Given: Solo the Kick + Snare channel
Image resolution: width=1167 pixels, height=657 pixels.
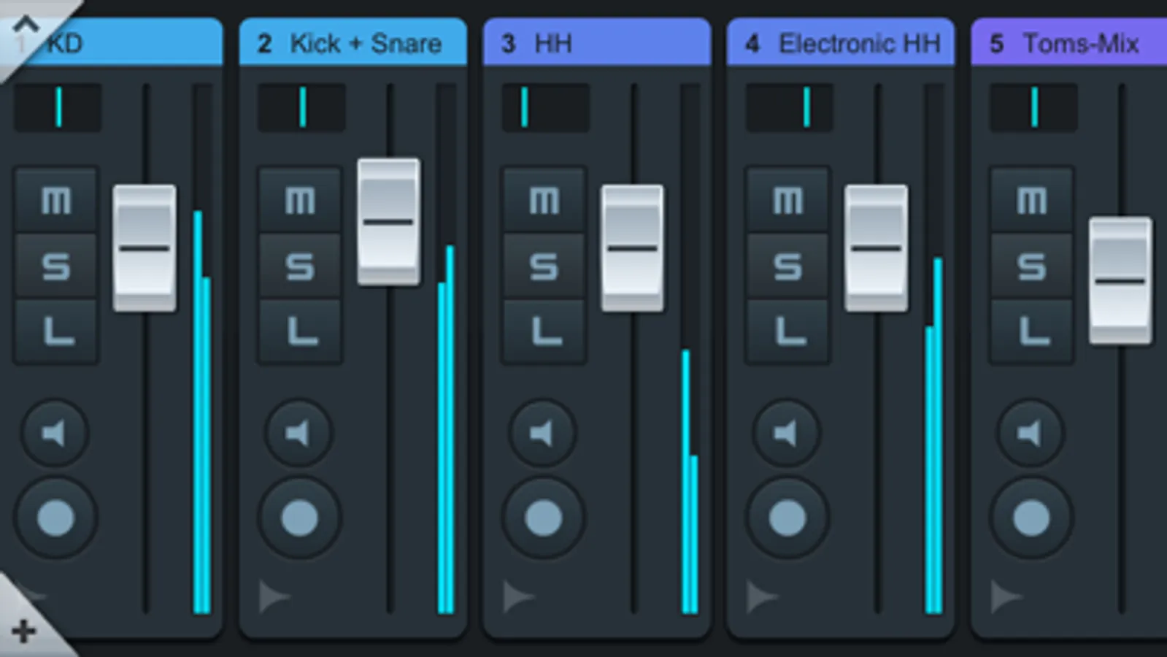Looking at the screenshot, I should (300, 266).
